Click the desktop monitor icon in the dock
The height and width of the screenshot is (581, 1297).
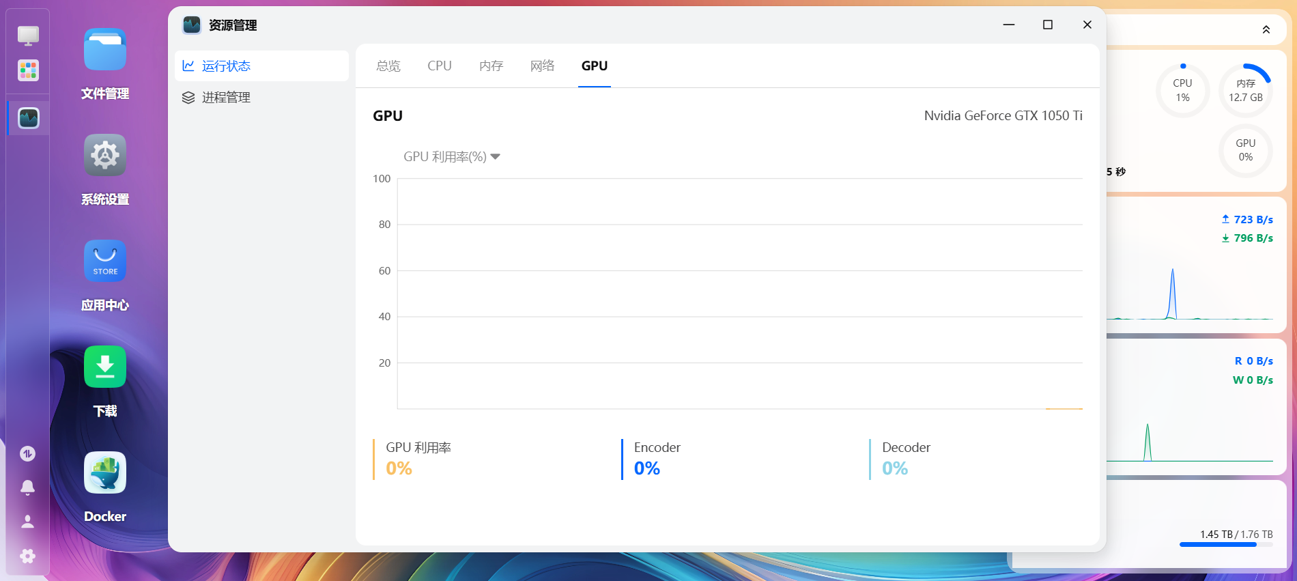(28, 36)
